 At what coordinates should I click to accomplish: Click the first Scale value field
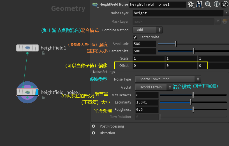pos(149,58)
